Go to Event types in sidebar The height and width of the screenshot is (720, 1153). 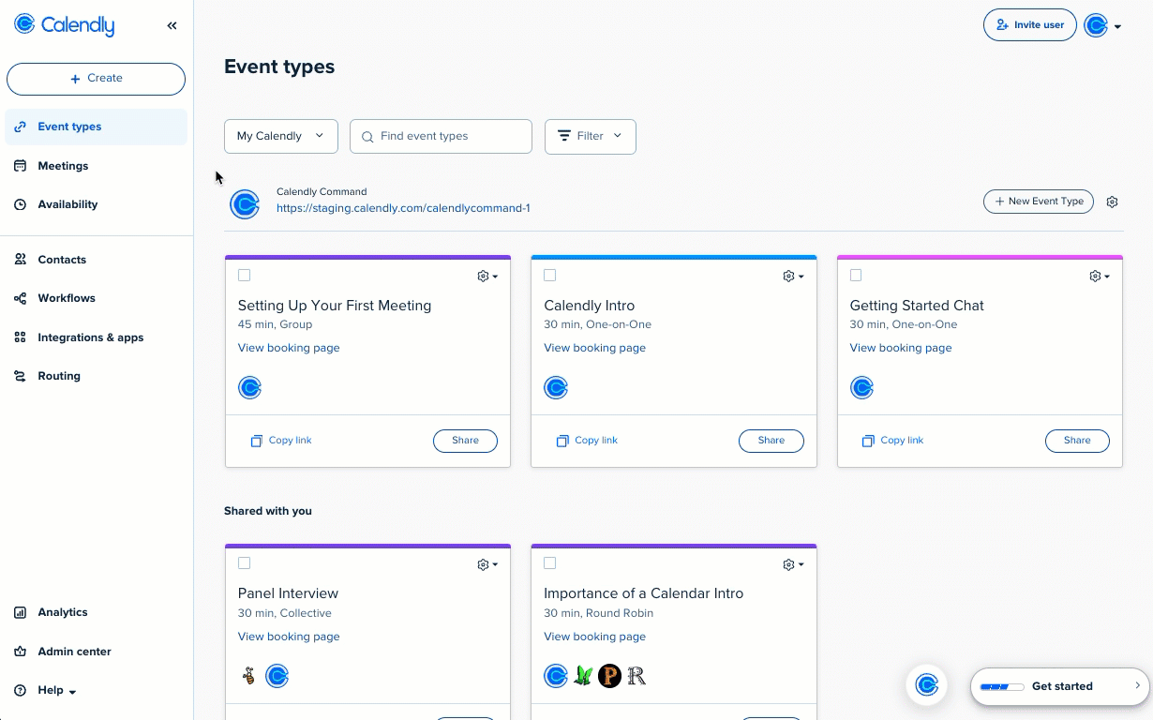96,127
